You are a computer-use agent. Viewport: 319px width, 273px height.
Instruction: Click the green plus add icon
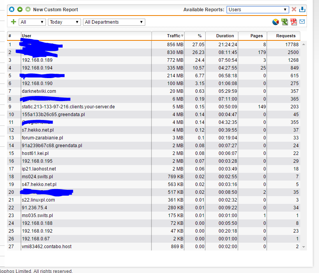click(14, 22)
